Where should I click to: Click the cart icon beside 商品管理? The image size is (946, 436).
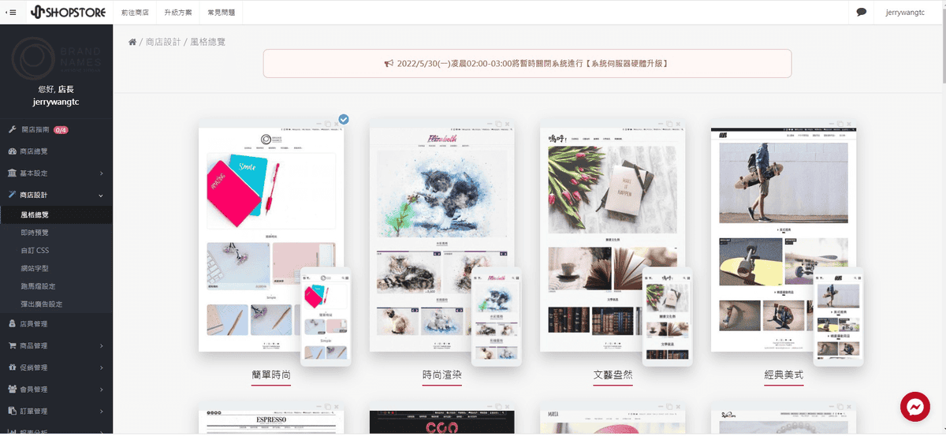pos(12,345)
